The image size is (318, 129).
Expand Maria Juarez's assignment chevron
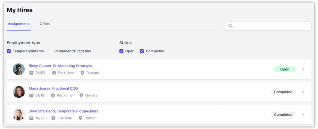tap(303, 92)
